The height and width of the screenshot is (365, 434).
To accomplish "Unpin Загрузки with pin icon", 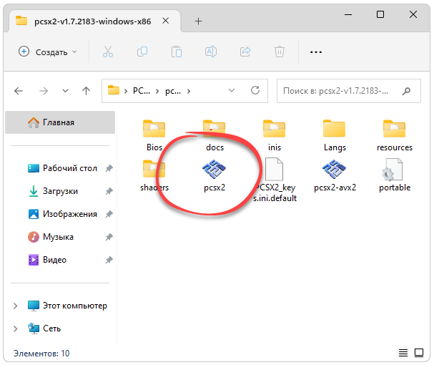I will pos(109,191).
